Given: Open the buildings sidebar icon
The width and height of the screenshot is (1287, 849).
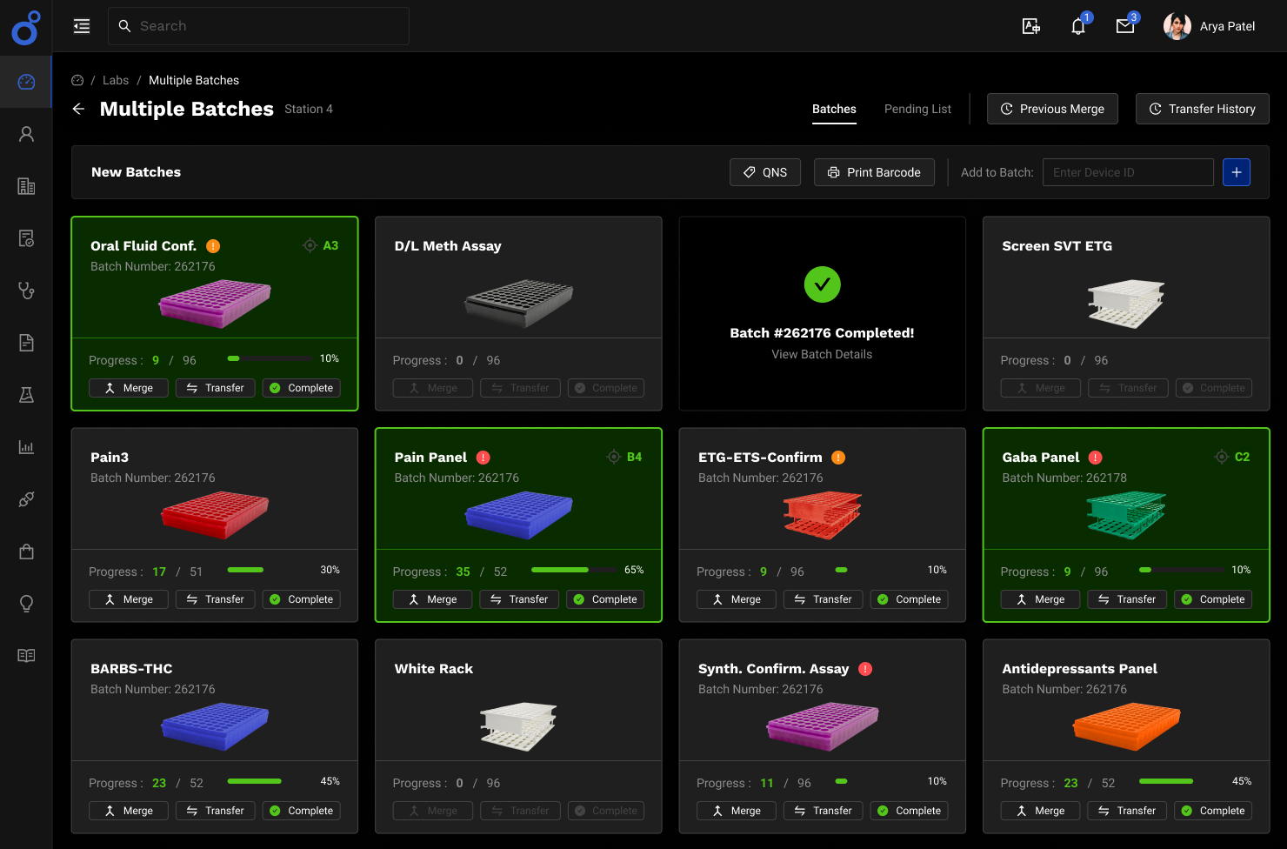Looking at the screenshot, I should coord(26,186).
